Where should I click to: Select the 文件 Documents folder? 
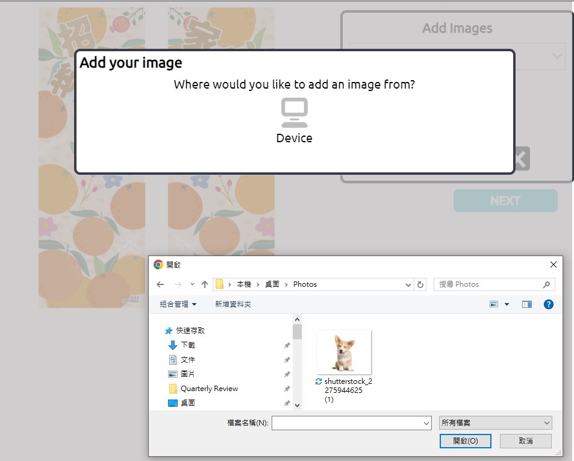point(187,360)
